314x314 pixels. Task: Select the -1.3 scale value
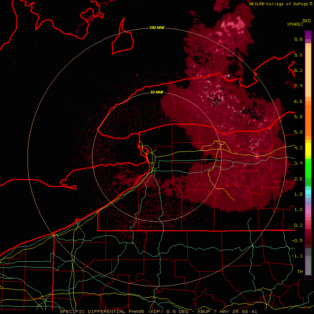click(x=297, y=256)
